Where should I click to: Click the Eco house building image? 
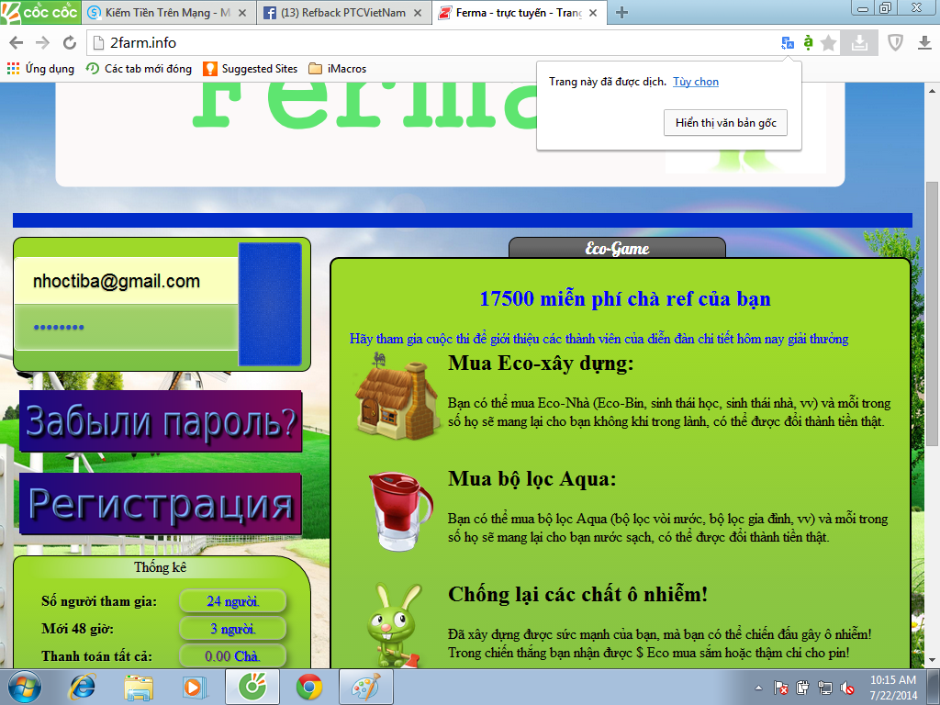[x=397, y=395]
